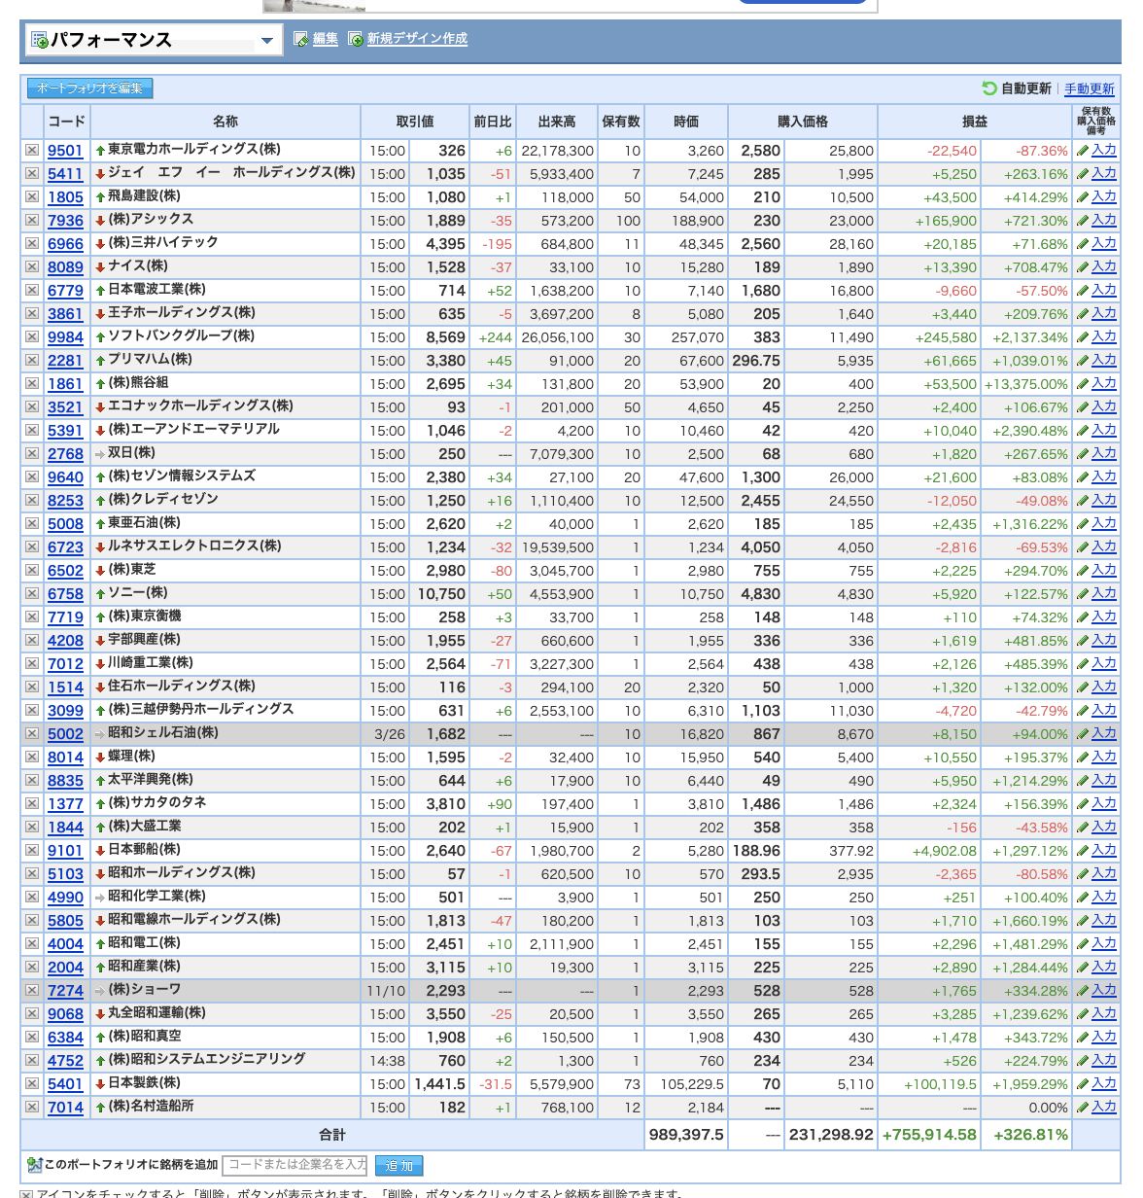The image size is (1143, 1198).
Task: Click 名村造船所 company name
Action: click(151, 1107)
